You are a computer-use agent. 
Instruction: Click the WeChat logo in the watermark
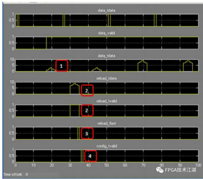tap(160, 170)
